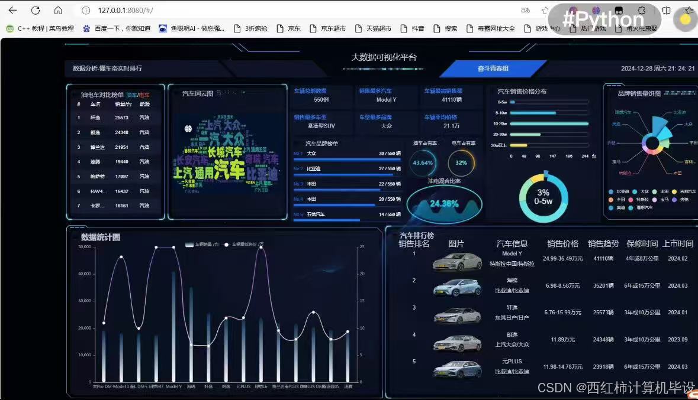Reload the page with the refresh icon
The width and height of the screenshot is (698, 400).
coord(36,10)
